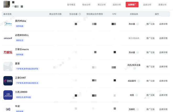Image resolution: width=173 pixels, height=112 pixels.
Task: Click the 商业合作次数 column header
Action: click(x=55, y=14)
